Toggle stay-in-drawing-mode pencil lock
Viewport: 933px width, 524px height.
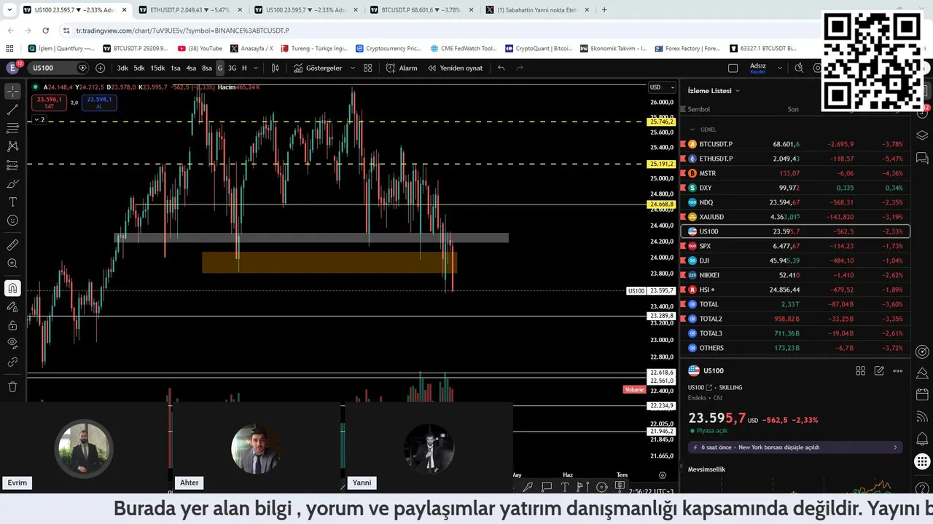pos(12,307)
